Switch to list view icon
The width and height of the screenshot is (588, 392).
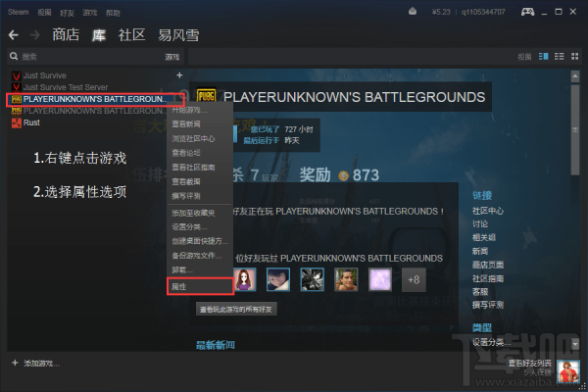560,56
